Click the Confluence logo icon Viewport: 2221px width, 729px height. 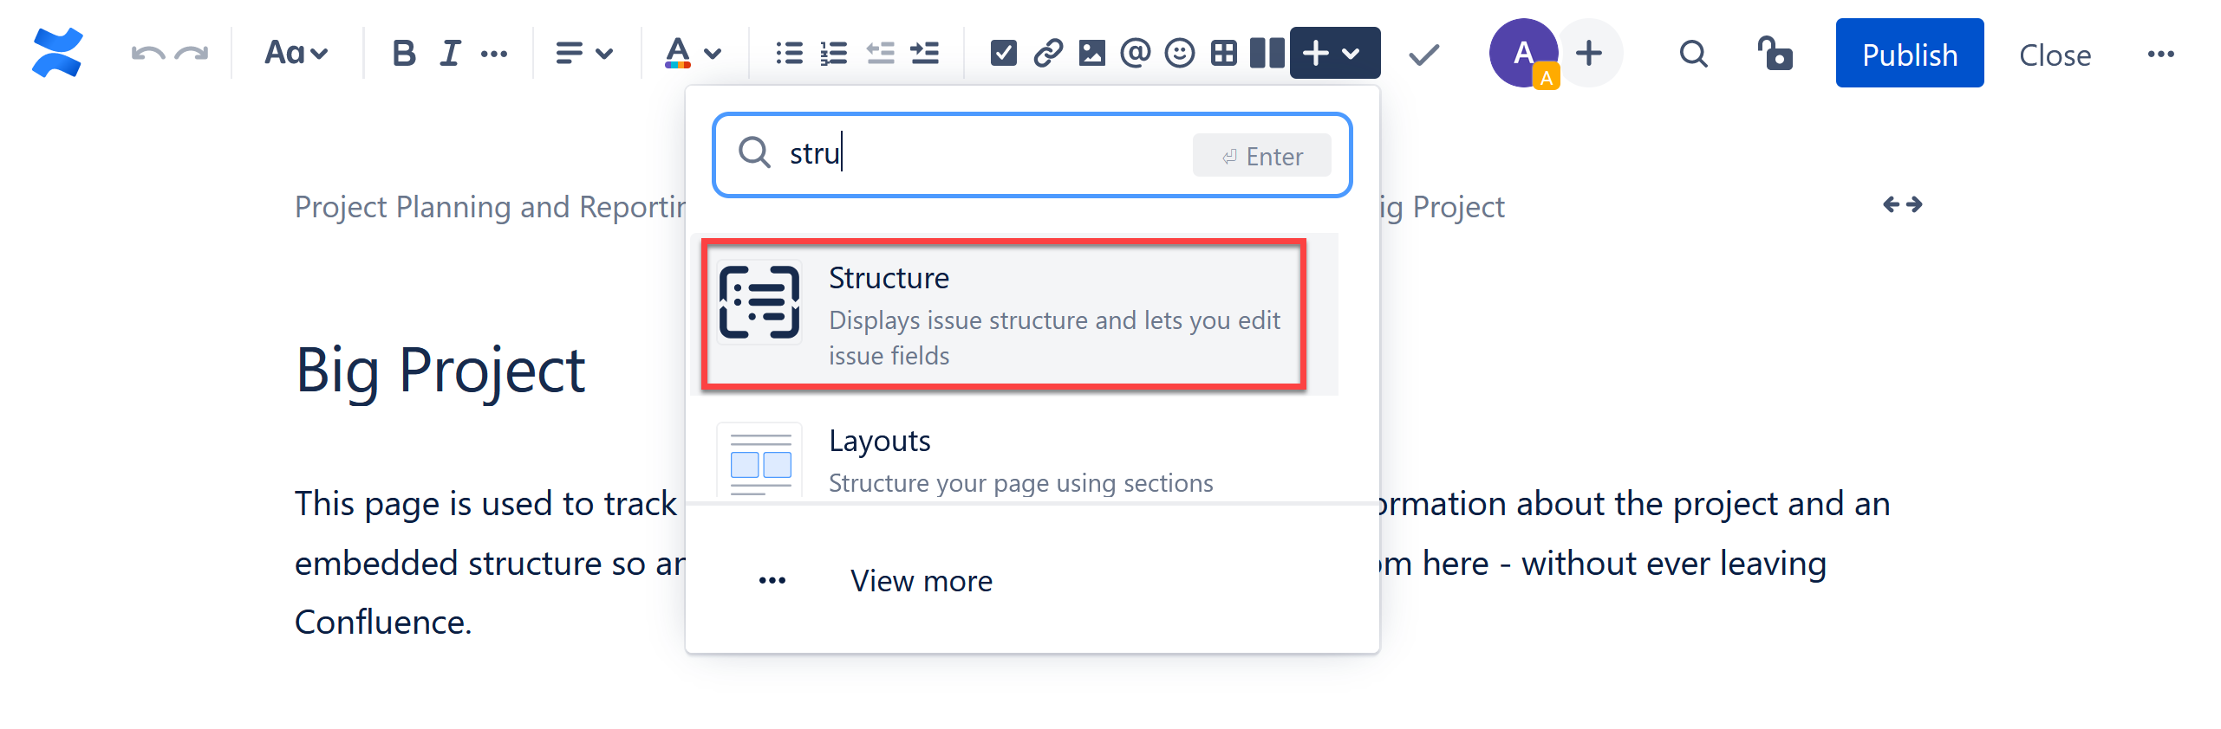[x=57, y=53]
